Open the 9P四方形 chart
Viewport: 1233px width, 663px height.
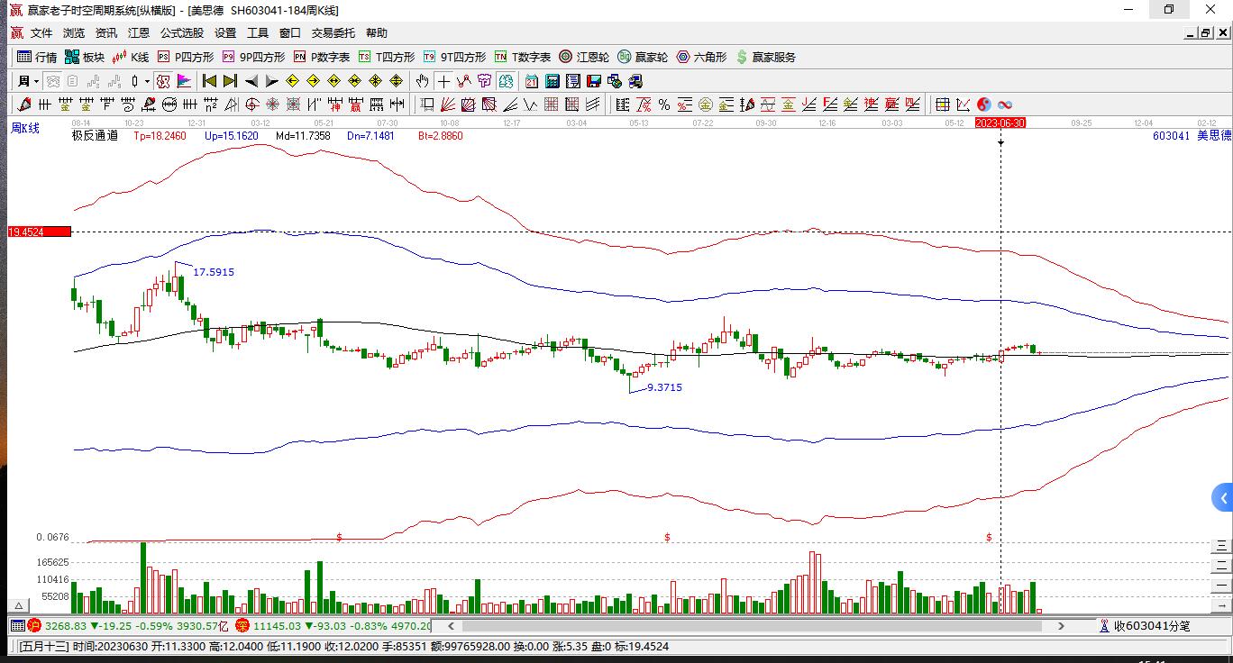tap(253, 57)
